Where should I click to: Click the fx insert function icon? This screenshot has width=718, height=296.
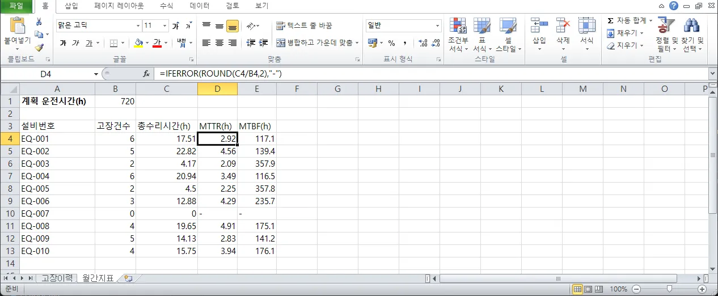(146, 74)
